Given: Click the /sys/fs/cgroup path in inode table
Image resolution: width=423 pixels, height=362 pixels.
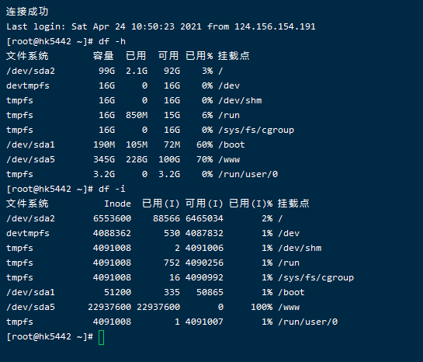Looking at the screenshot, I should [x=316, y=278].
